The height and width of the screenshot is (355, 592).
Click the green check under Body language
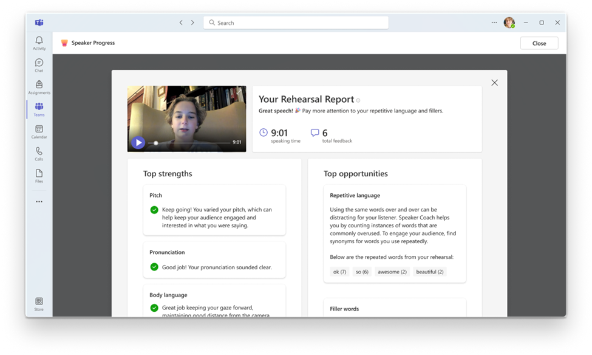click(x=154, y=308)
